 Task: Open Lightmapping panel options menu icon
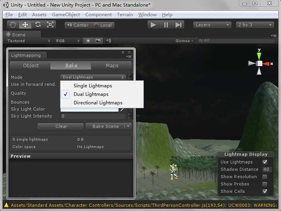129,57
